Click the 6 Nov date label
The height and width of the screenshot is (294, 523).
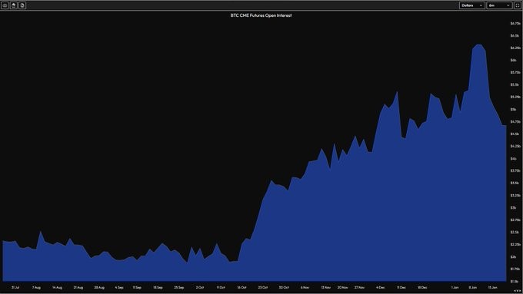(305, 287)
